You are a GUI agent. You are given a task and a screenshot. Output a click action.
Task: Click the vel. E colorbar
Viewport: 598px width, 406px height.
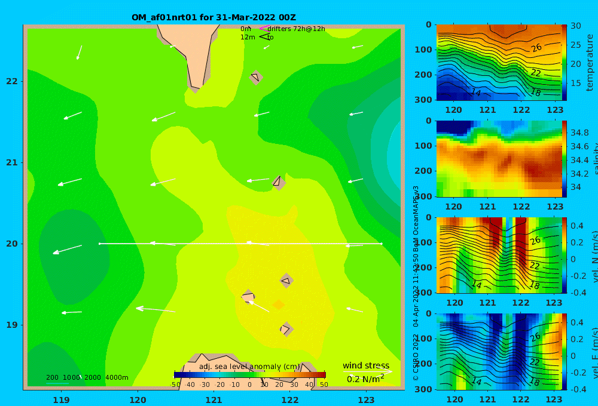[565, 352]
